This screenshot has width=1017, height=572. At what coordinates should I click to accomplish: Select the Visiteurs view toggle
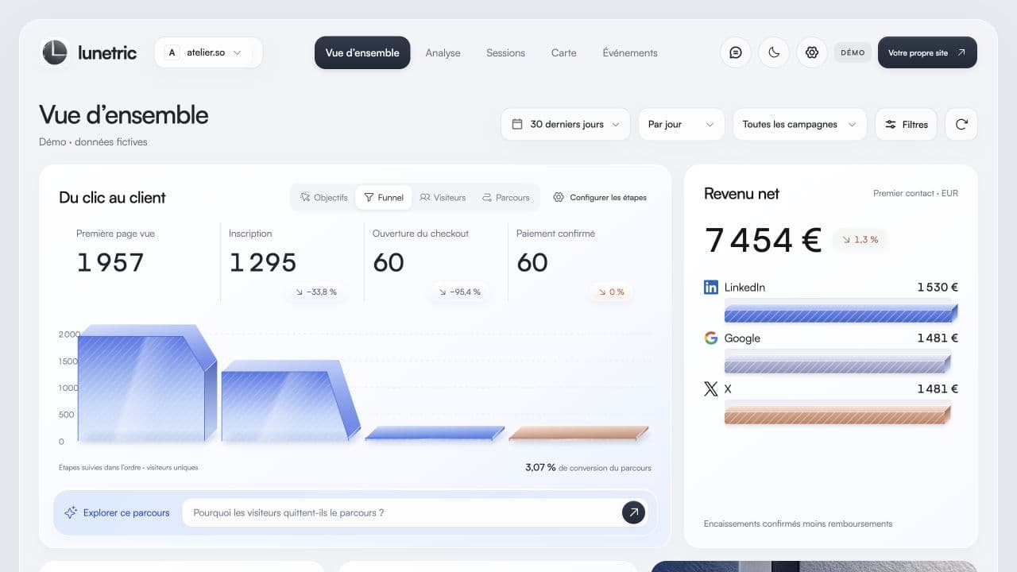pos(443,197)
